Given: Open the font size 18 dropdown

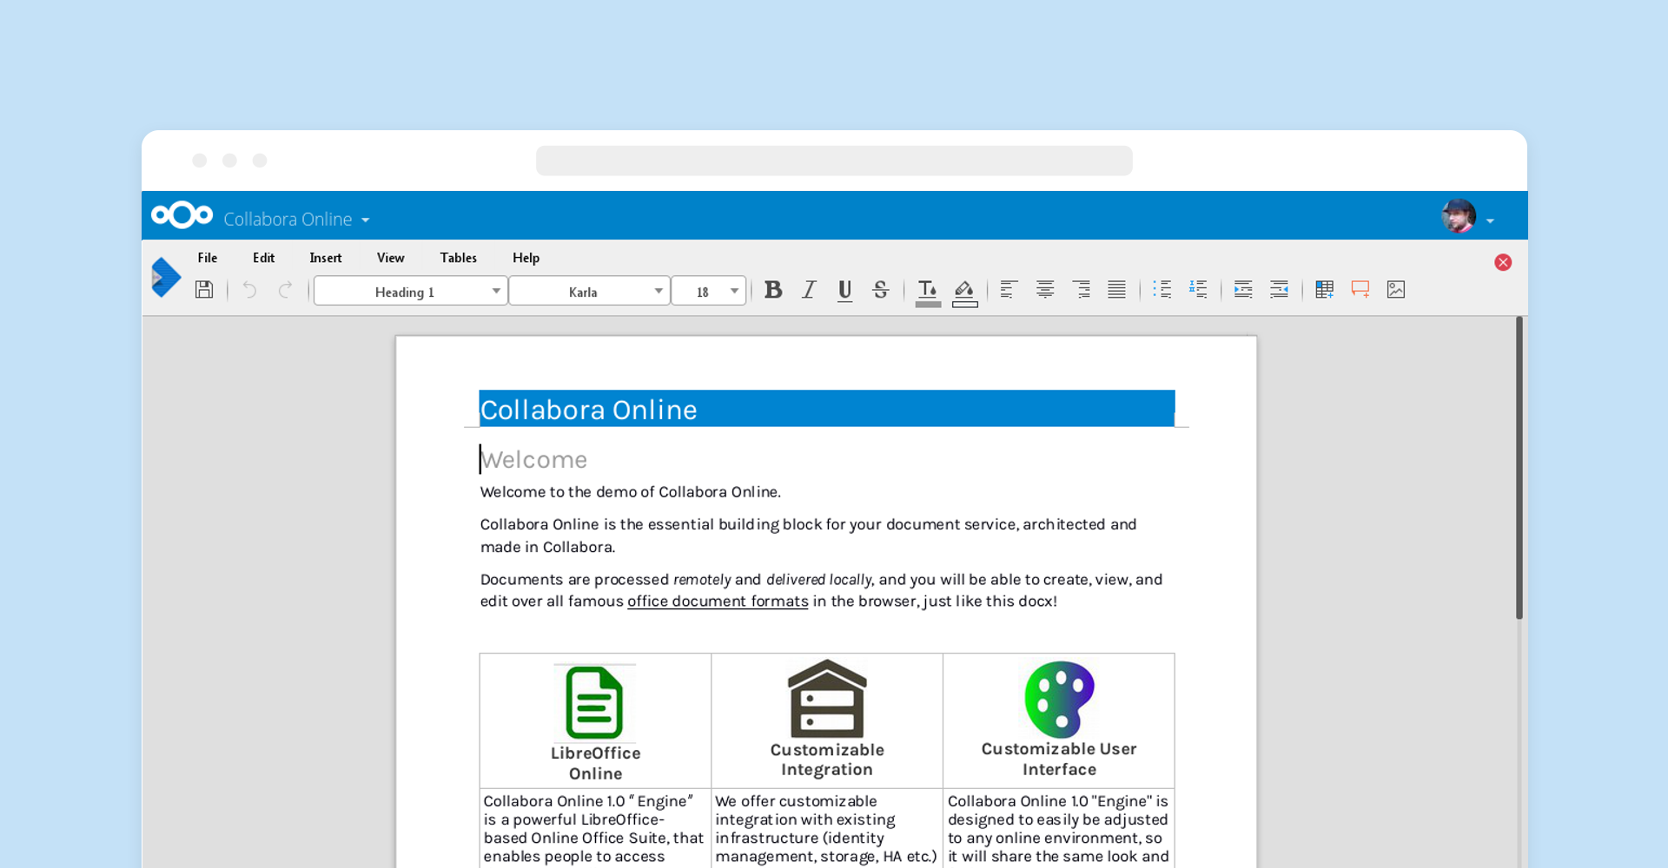Looking at the screenshot, I should click(x=709, y=291).
